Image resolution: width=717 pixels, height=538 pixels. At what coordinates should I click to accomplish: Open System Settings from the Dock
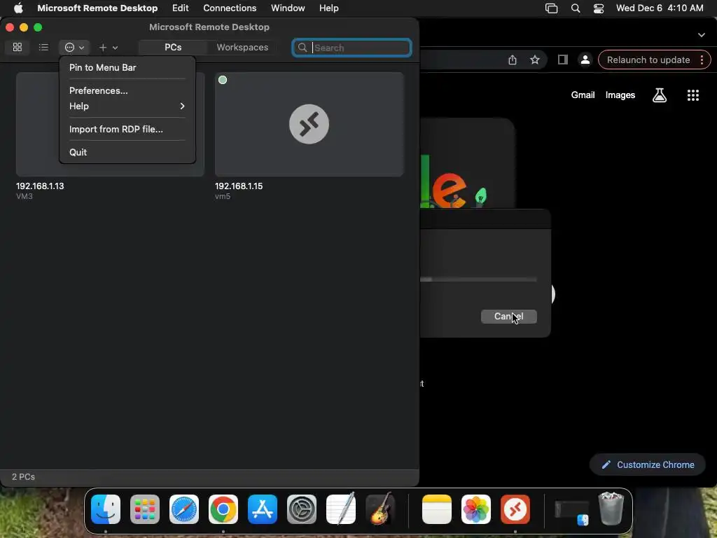tap(301, 509)
